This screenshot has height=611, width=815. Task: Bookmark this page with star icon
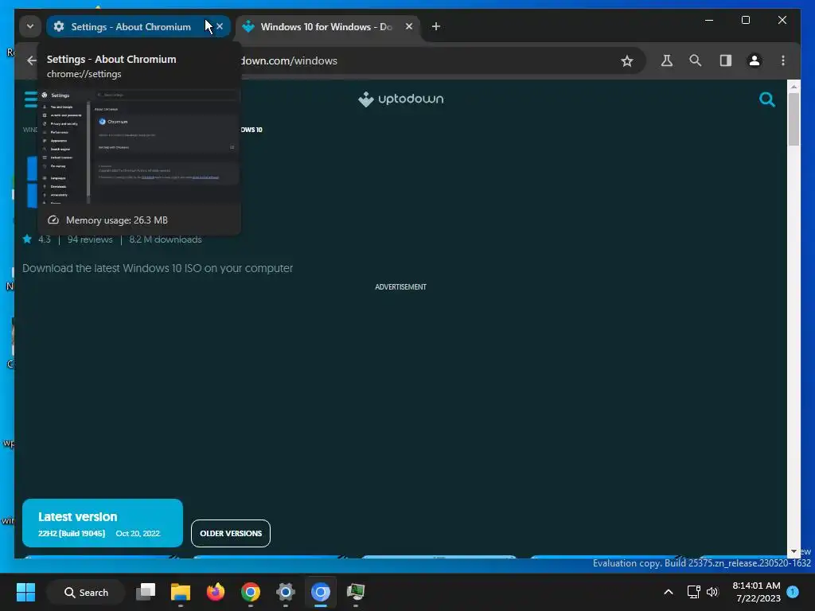tap(627, 61)
